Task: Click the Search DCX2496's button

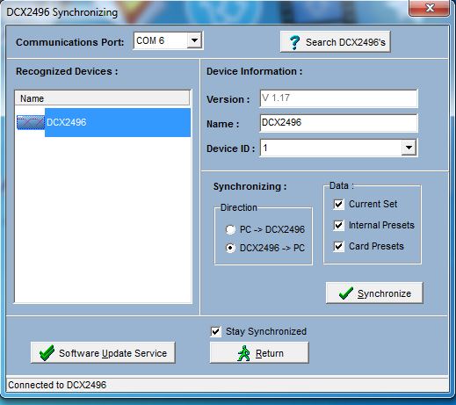Action: [x=336, y=42]
